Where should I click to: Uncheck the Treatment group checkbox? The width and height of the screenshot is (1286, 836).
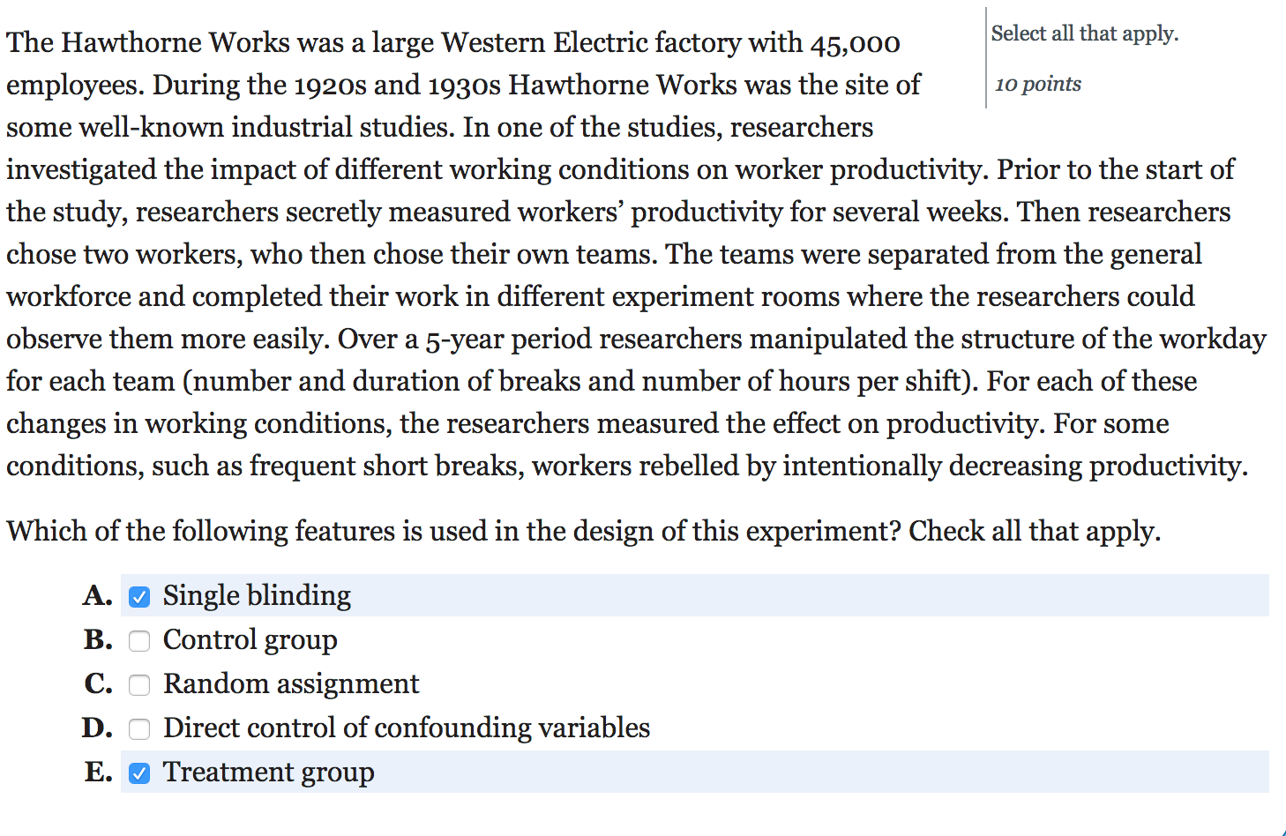point(139,773)
